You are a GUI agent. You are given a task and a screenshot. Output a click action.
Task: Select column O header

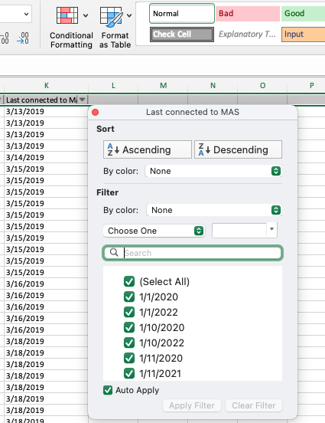tap(262, 86)
